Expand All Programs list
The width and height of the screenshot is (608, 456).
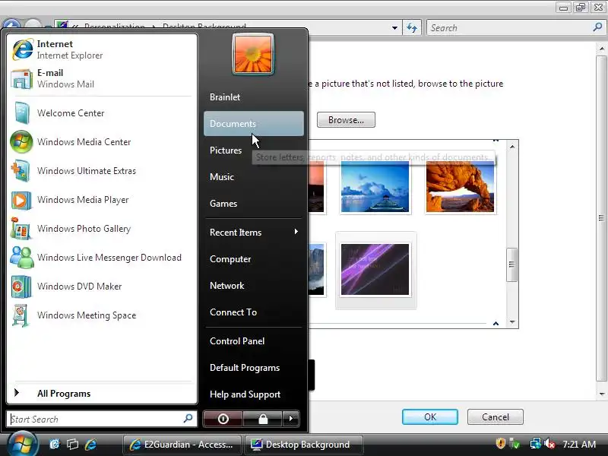[x=102, y=393]
